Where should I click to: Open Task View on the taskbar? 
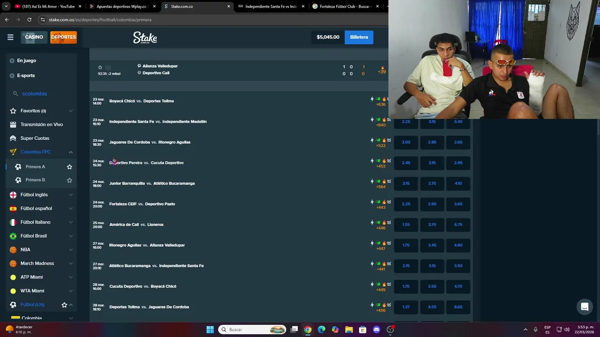294,330
